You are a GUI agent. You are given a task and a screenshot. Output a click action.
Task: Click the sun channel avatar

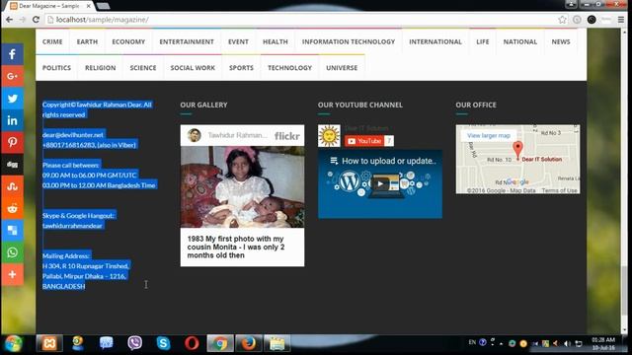[329, 136]
